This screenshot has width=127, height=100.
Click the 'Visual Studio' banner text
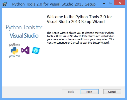click(24, 36)
